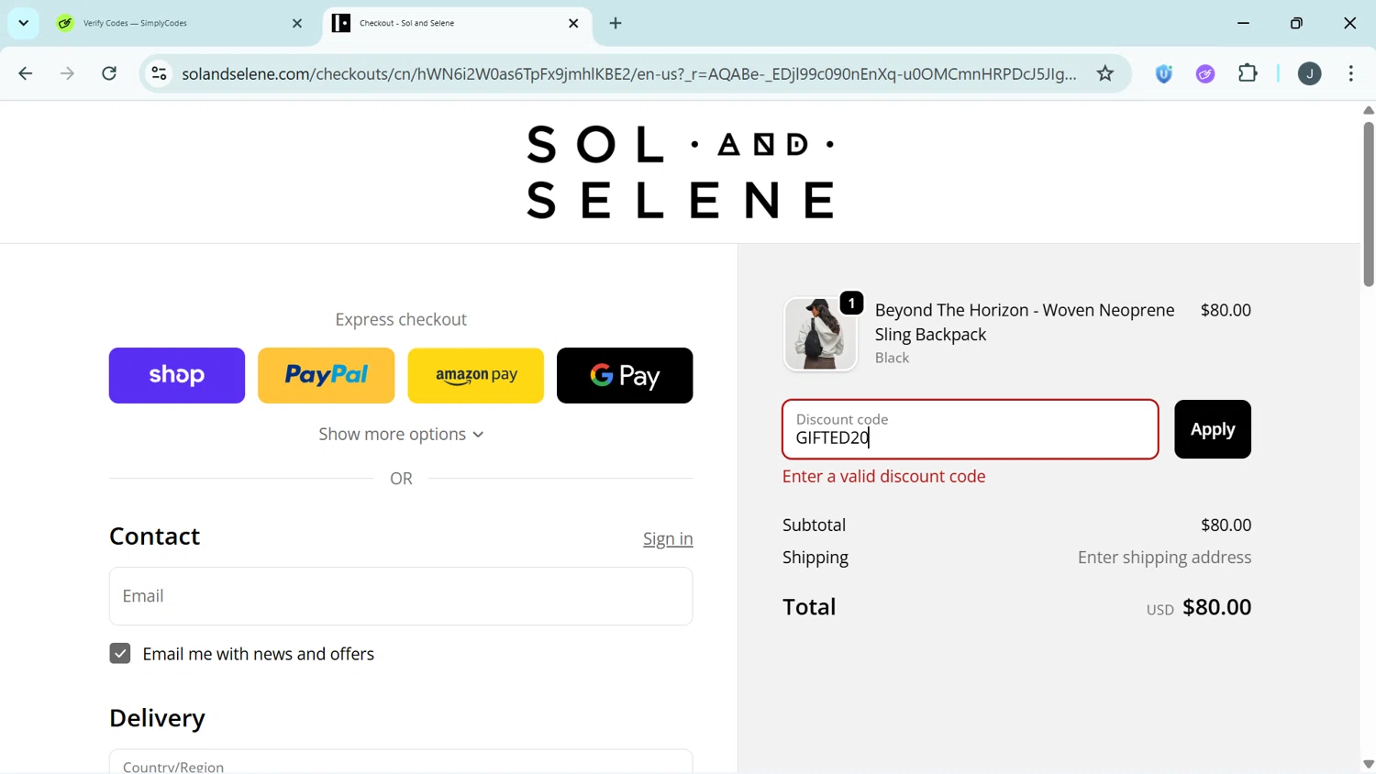
Task: Expand Show more options for express checkout
Action: (x=401, y=434)
